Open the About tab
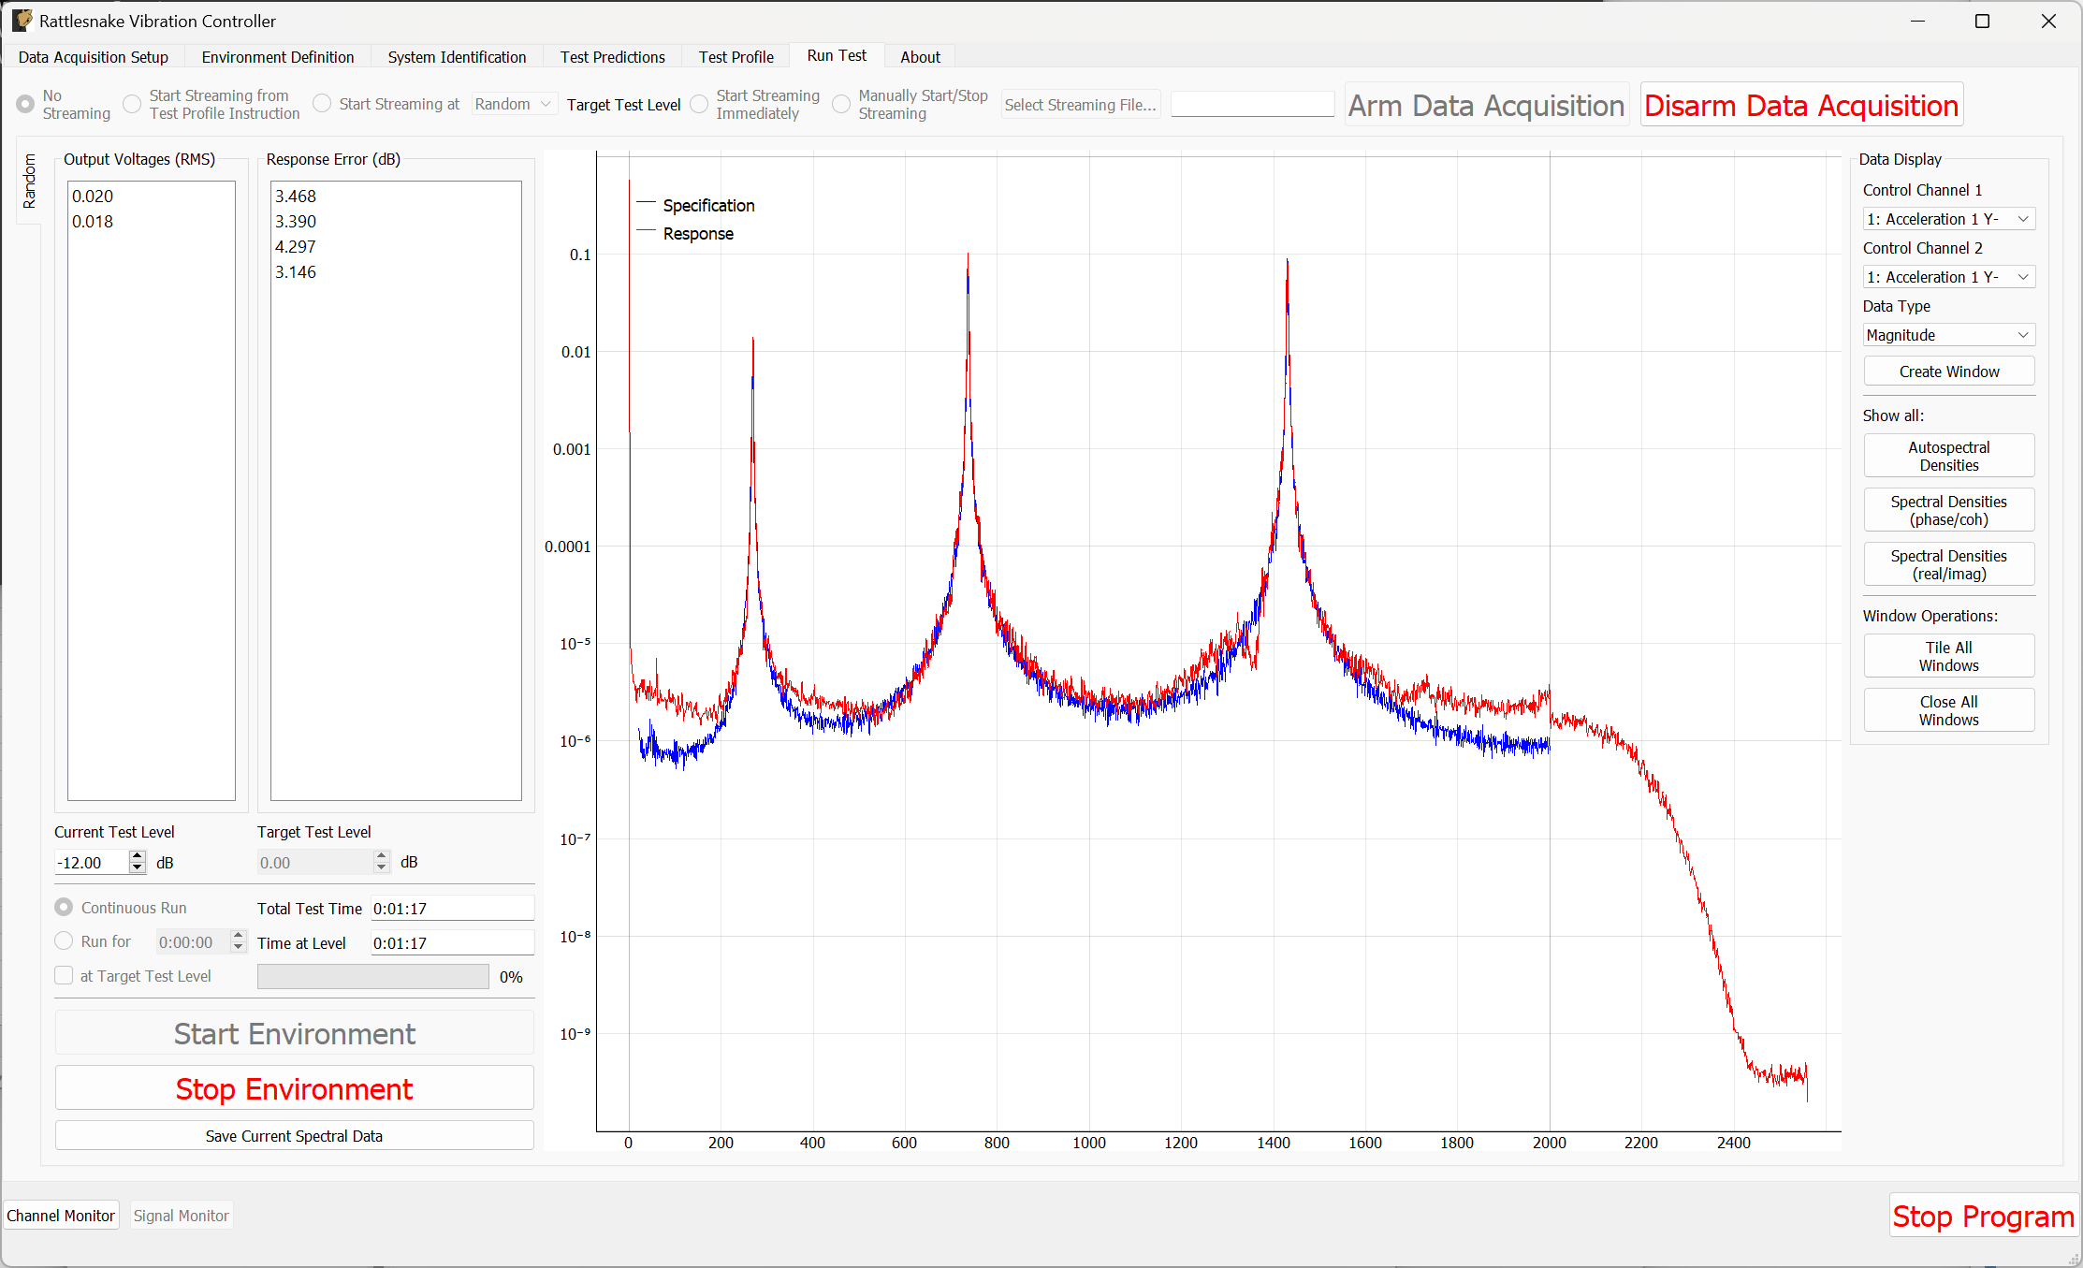Viewport: 2083px width, 1268px height. pos(919,56)
